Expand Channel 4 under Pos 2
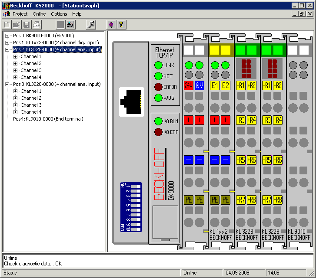Viewport: 316px width, 278px height. (x=15, y=77)
